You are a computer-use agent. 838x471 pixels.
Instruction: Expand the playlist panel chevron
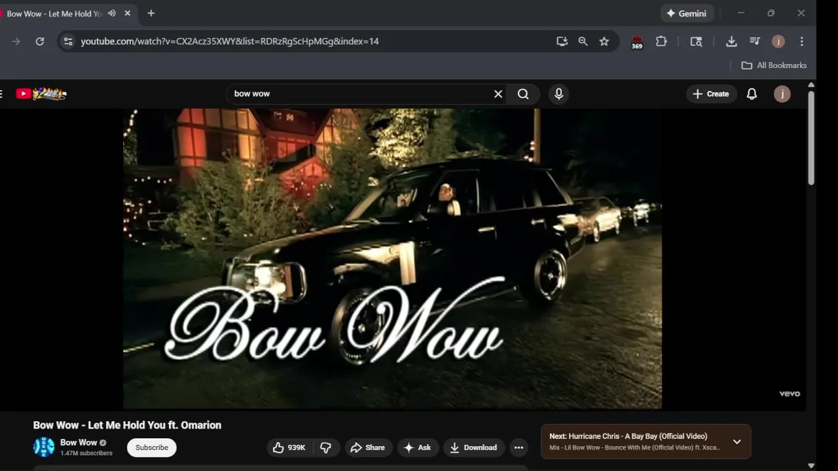(737, 442)
